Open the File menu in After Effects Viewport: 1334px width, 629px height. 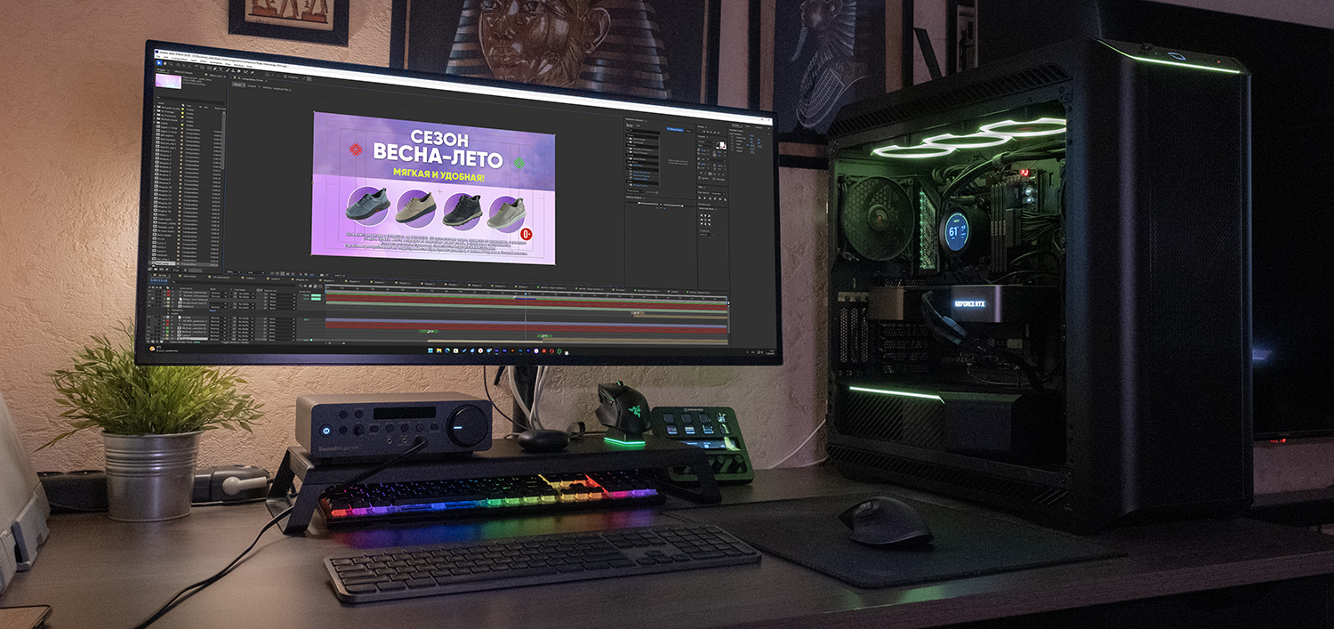(157, 57)
